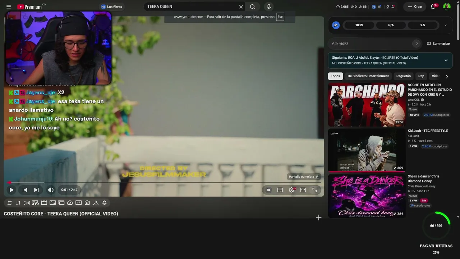Open the account avatar menu
The width and height of the screenshot is (460, 259).
coord(447,6)
